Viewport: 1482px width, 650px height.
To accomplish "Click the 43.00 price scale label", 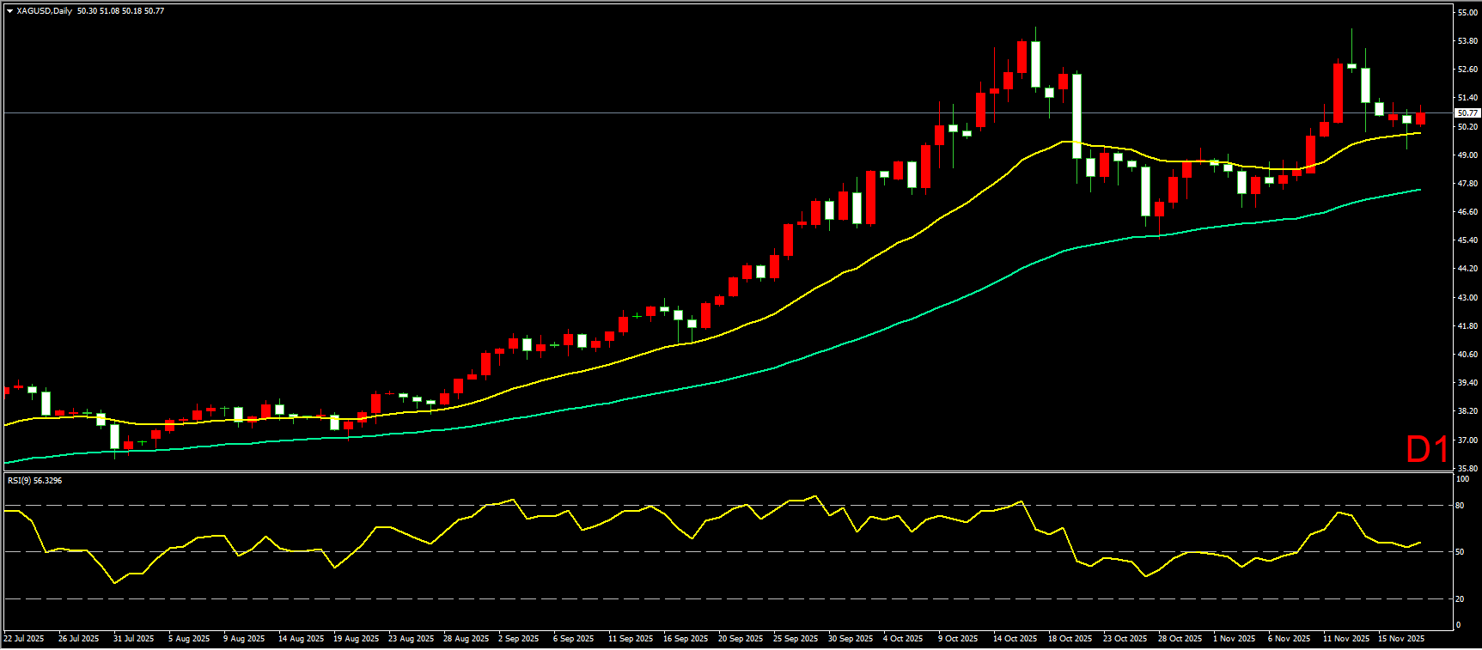I will pyautogui.click(x=1467, y=297).
